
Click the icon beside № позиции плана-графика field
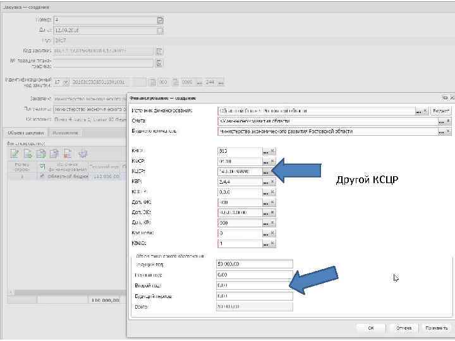[159, 63]
